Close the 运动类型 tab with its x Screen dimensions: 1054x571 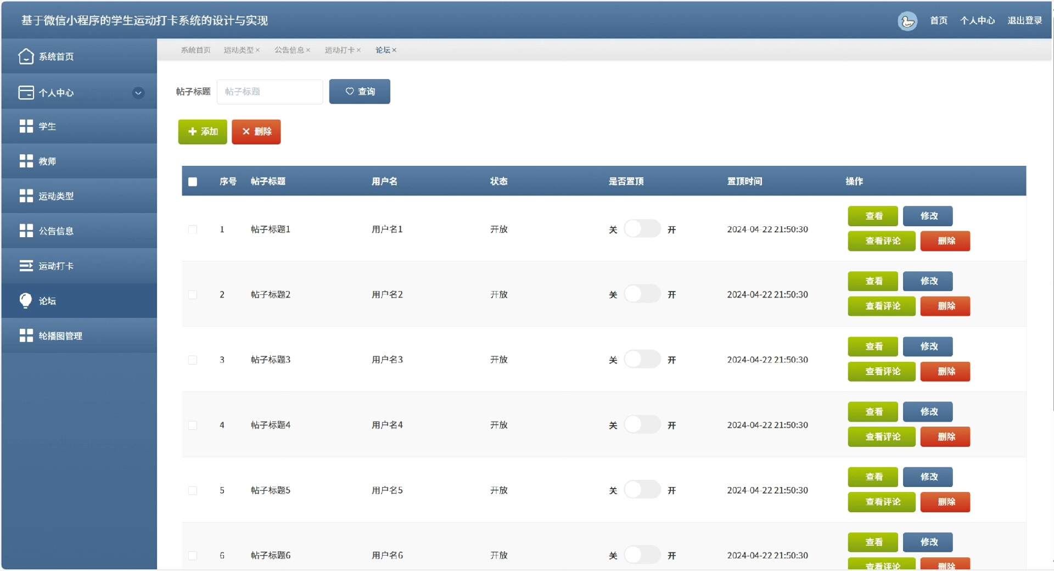point(257,50)
